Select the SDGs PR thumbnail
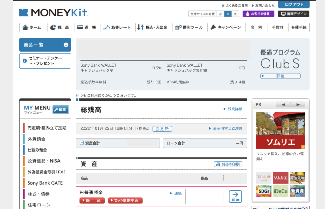The height and width of the screenshot is (209, 325). pyautogui.click(x=264, y=191)
